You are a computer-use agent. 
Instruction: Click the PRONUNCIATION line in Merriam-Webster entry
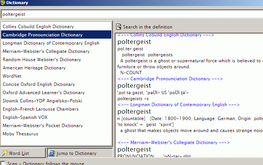point(154,156)
